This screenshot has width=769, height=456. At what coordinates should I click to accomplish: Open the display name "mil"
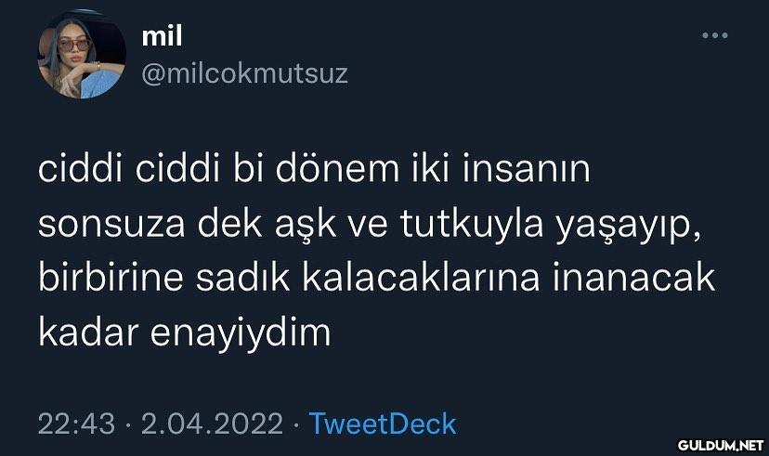coord(162,36)
